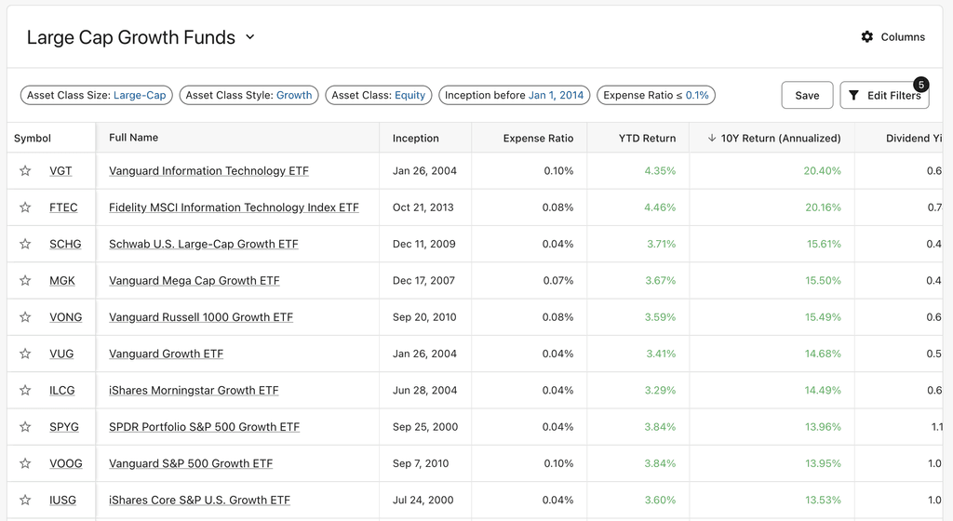Open the Asset Class Size filter chip
The height and width of the screenshot is (521, 953).
coord(97,95)
